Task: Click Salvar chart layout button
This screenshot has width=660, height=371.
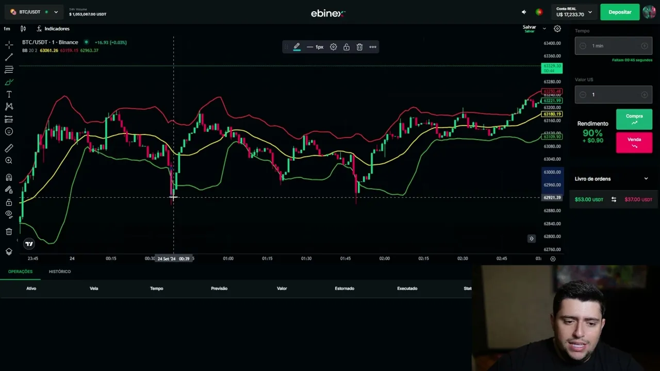Action: (x=530, y=29)
